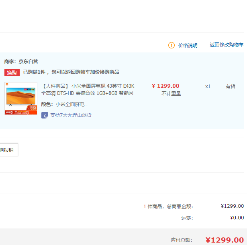
Task: Click the red 换购 promotion badge
Action: (12, 72)
